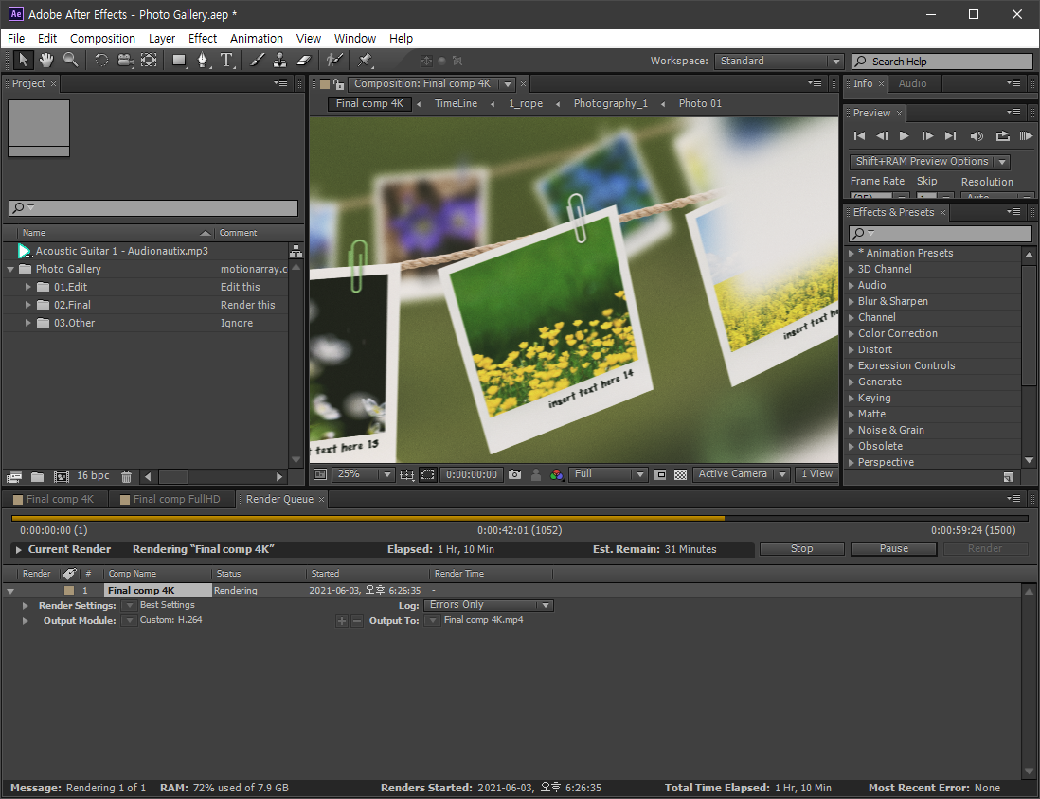Click the snapshot camera icon

[514, 474]
